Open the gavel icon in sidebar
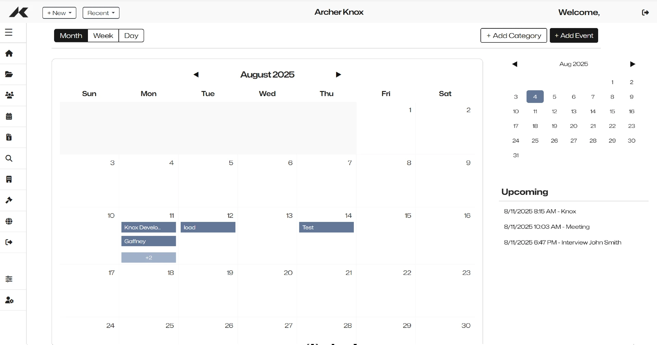Viewport: 657px width, 345px height. (9, 200)
